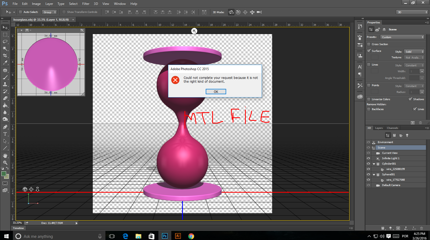Viewport: 430px width, 240px height.
Task: Click the foreground color swatch
Action: 4,174
